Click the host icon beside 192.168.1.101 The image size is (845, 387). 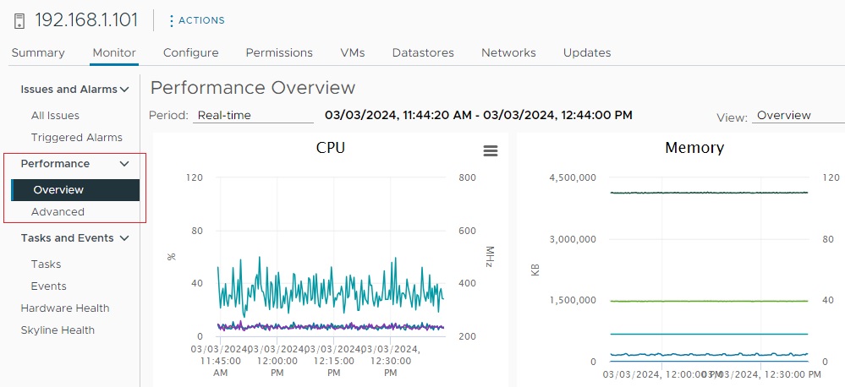[x=19, y=20]
